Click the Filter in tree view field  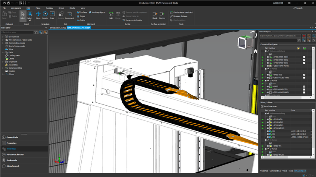click(x=17, y=32)
